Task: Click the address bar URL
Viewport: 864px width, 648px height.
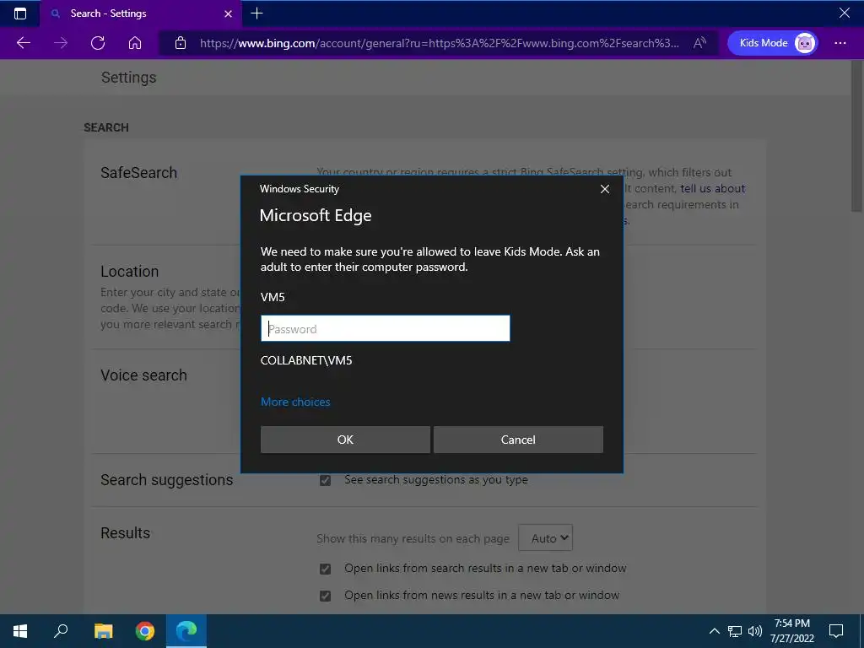Action: coord(439,43)
